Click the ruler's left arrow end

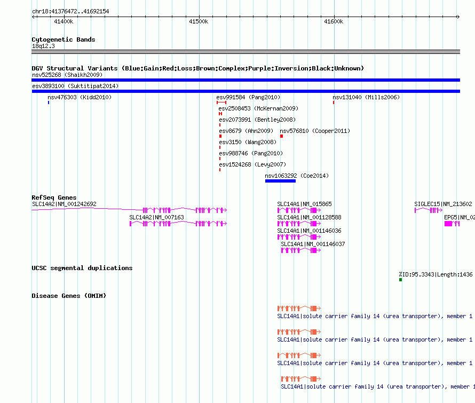tap(34, 17)
